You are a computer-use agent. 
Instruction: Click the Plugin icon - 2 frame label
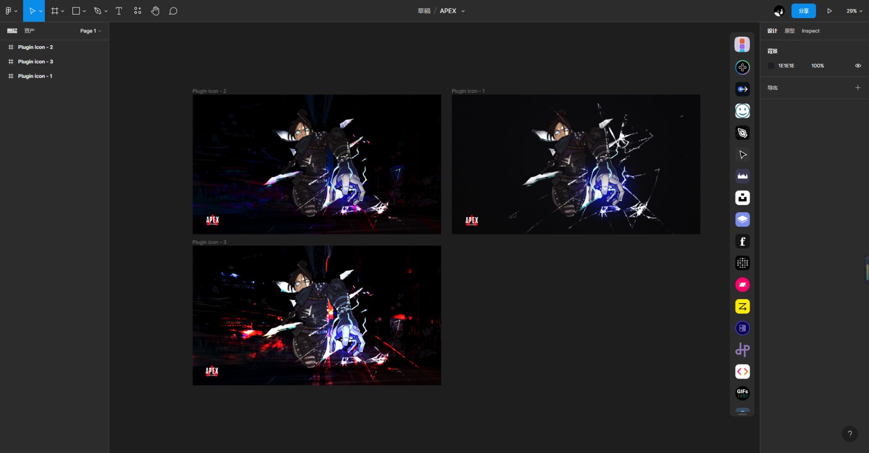209,91
